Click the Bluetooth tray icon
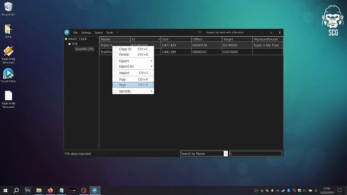This screenshot has height=195, width=347. click(x=288, y=190)
